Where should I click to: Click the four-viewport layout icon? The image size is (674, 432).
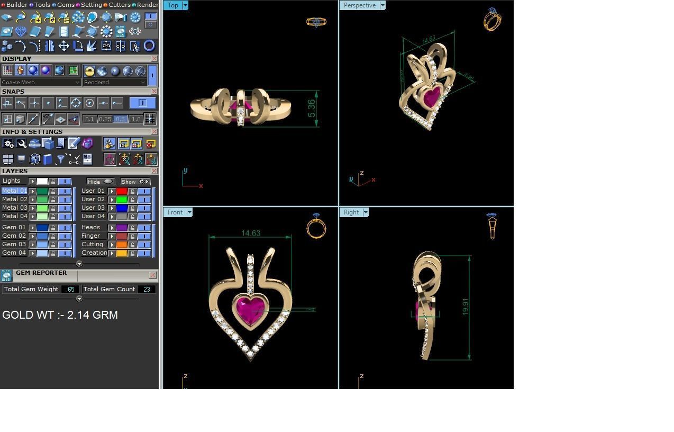8,159
